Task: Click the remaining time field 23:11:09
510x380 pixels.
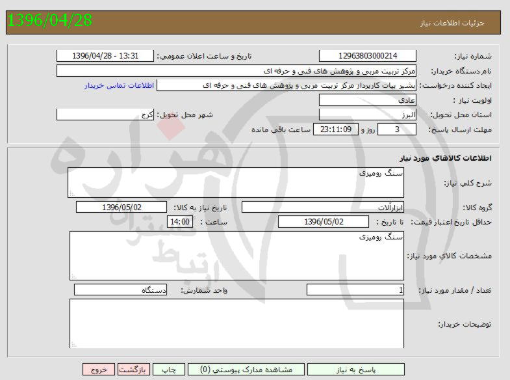Action: click(335, 129)
